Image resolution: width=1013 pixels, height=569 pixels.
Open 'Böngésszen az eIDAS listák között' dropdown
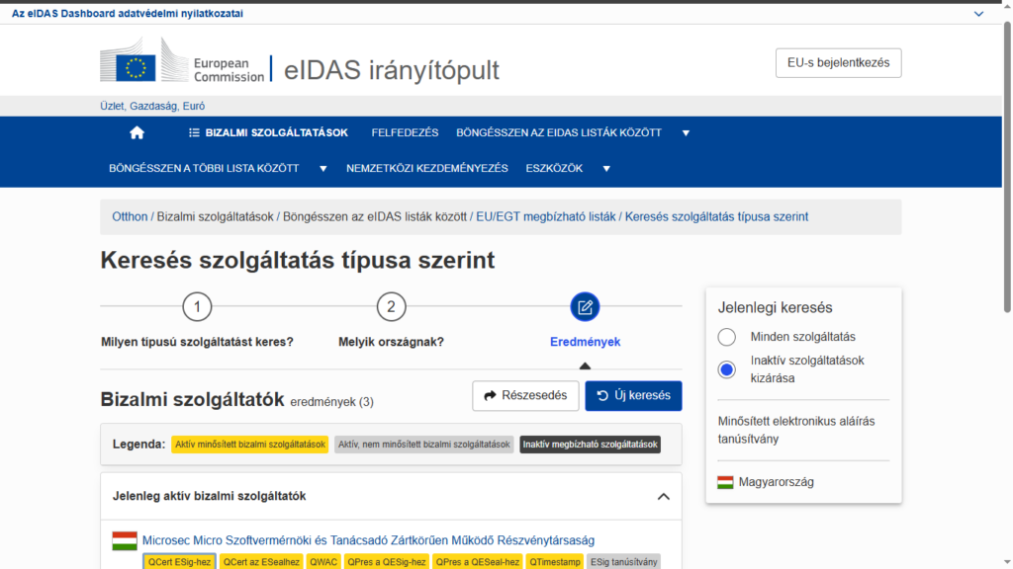point(685,133)
